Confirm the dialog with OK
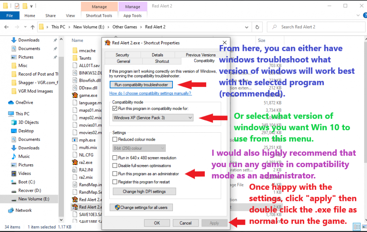367x232 pixels. [157, 223]
